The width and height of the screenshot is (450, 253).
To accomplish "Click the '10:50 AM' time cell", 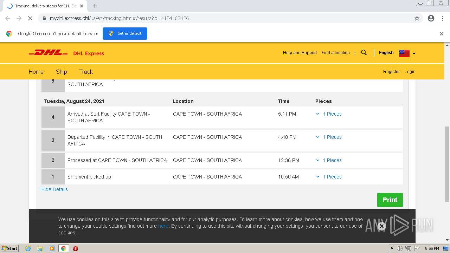I will point(288,177).
